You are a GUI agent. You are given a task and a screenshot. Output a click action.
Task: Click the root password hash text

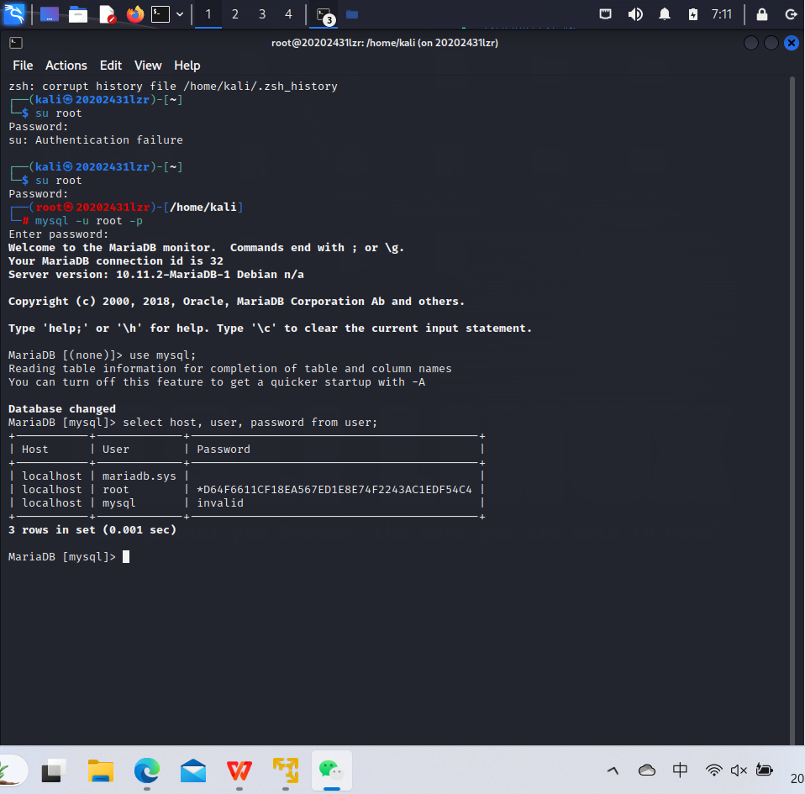(334, 490)
